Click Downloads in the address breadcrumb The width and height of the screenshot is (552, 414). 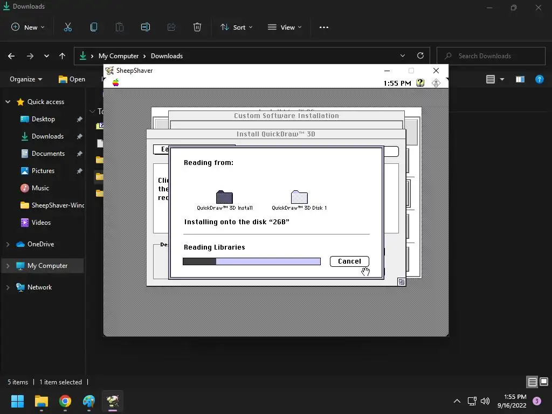tap(167, 56)
